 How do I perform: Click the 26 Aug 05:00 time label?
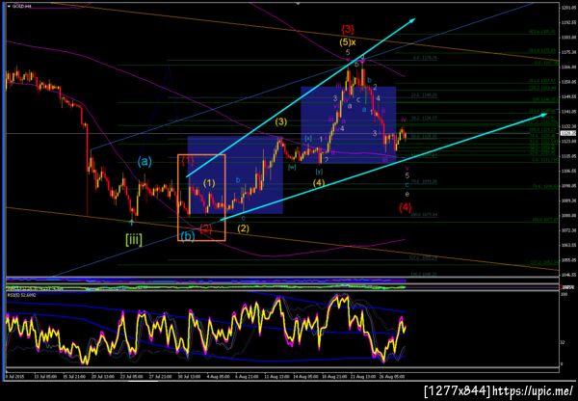click(x=394, y=377)
